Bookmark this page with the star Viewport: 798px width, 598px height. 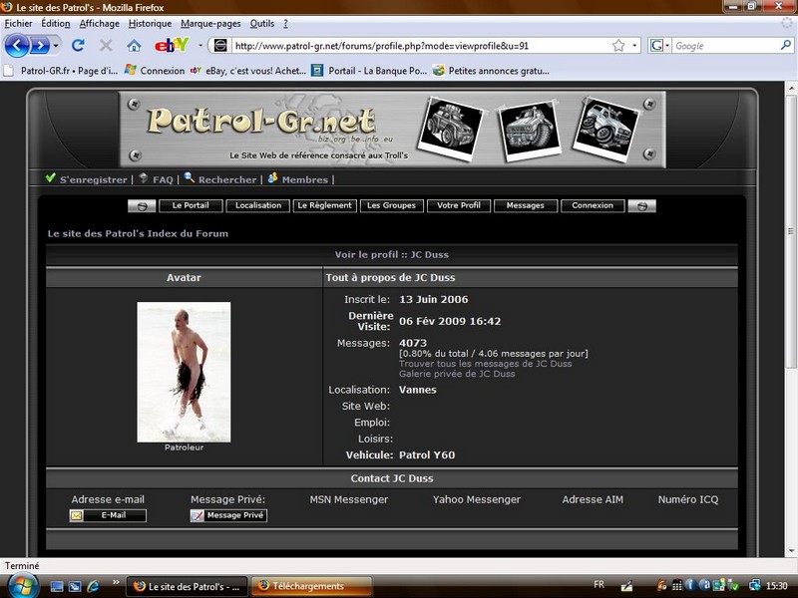pyautogui.click(x=618, y=46)
